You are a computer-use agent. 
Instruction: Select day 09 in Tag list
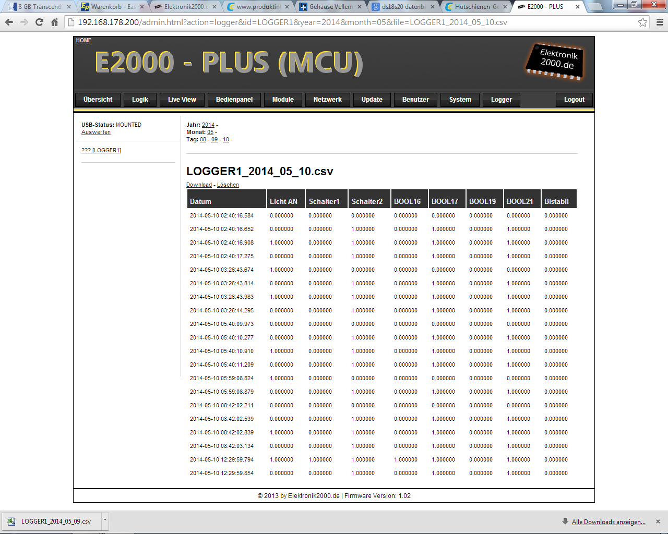click(x=214, y=140)
